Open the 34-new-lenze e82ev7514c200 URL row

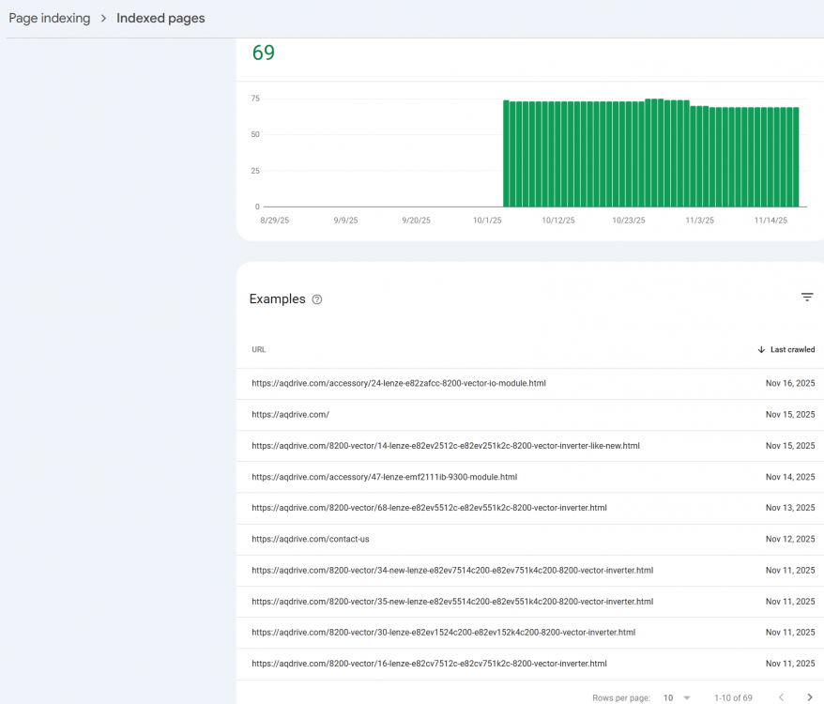tap(452, 571)
